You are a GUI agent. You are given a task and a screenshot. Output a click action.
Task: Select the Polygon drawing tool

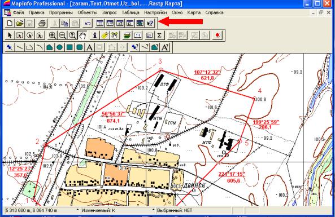tap(50, 47)
